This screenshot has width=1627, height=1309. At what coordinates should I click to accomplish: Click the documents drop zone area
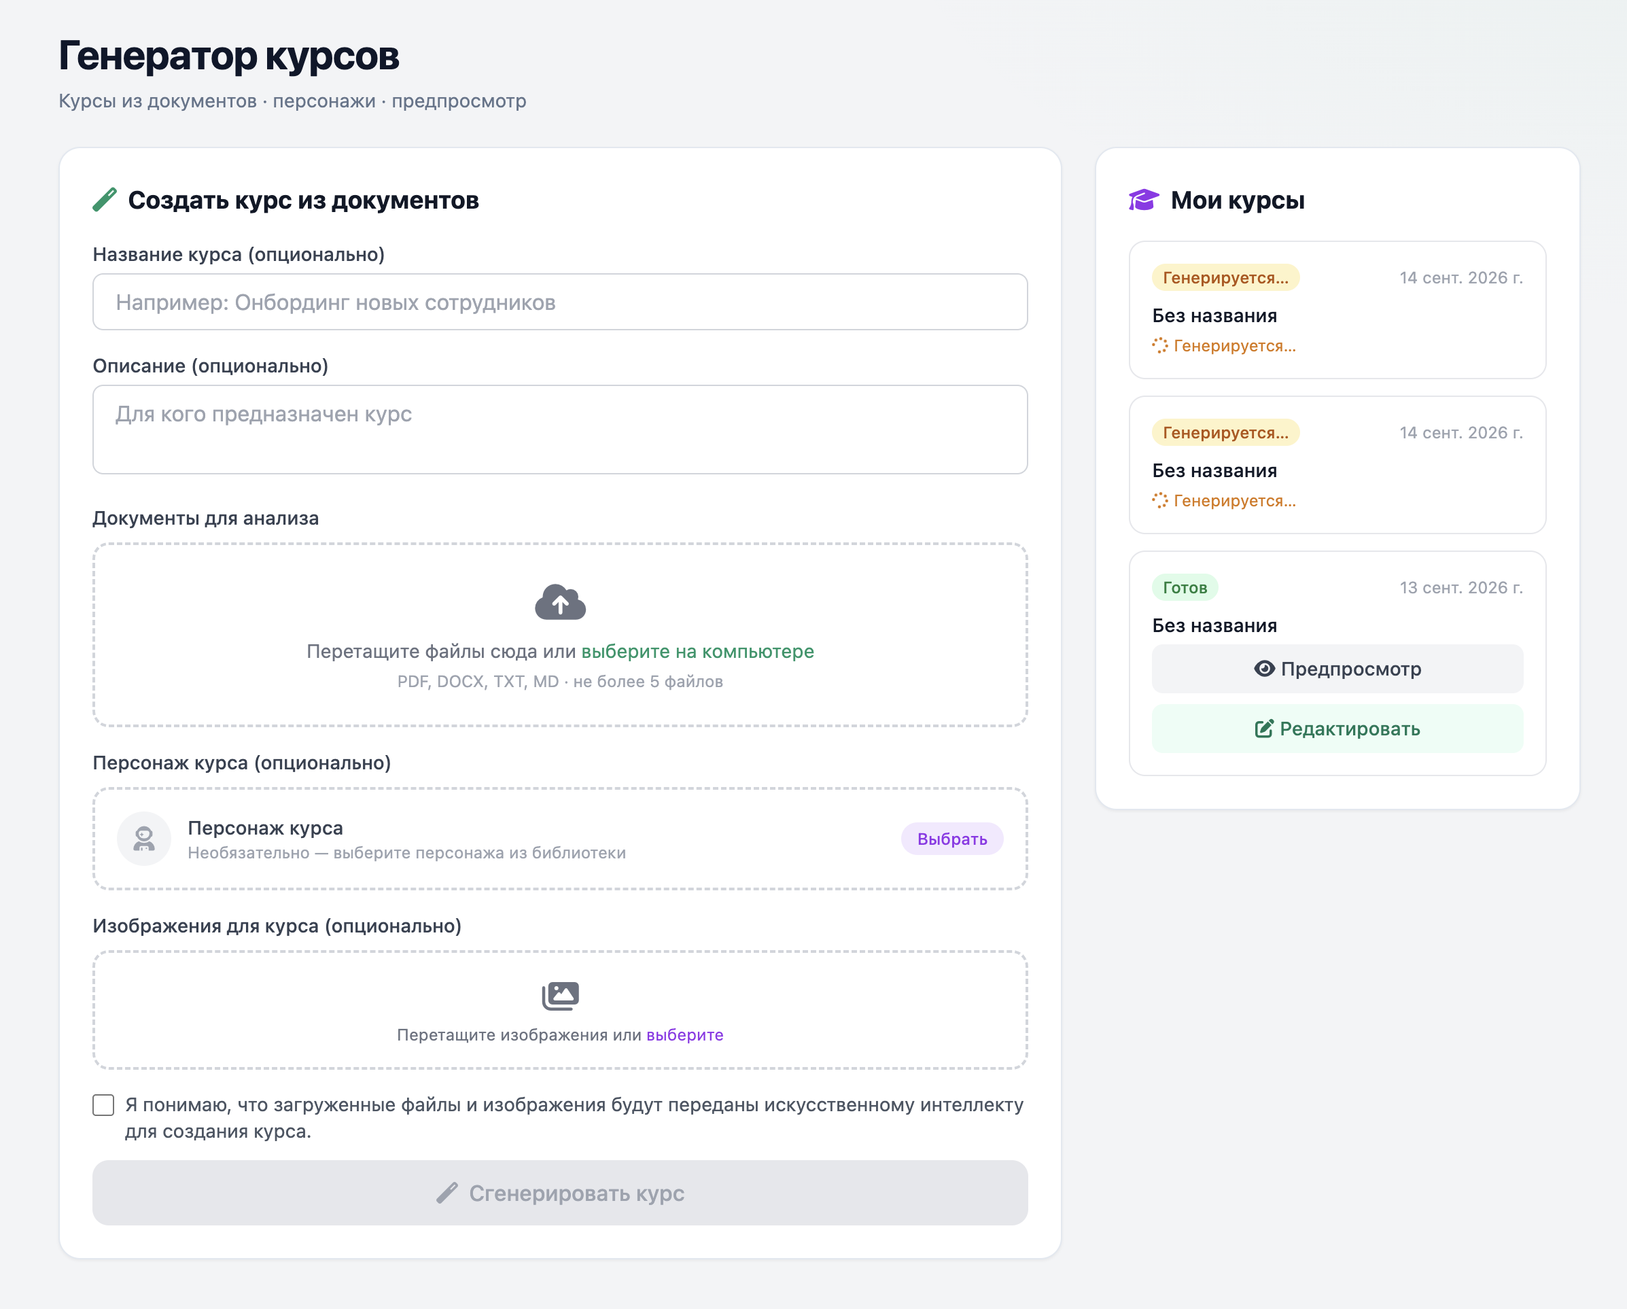tap(560, 635)
